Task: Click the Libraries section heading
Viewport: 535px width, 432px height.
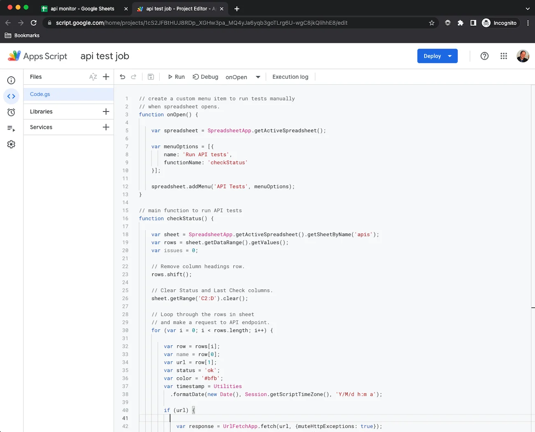Action: [41, 111]
